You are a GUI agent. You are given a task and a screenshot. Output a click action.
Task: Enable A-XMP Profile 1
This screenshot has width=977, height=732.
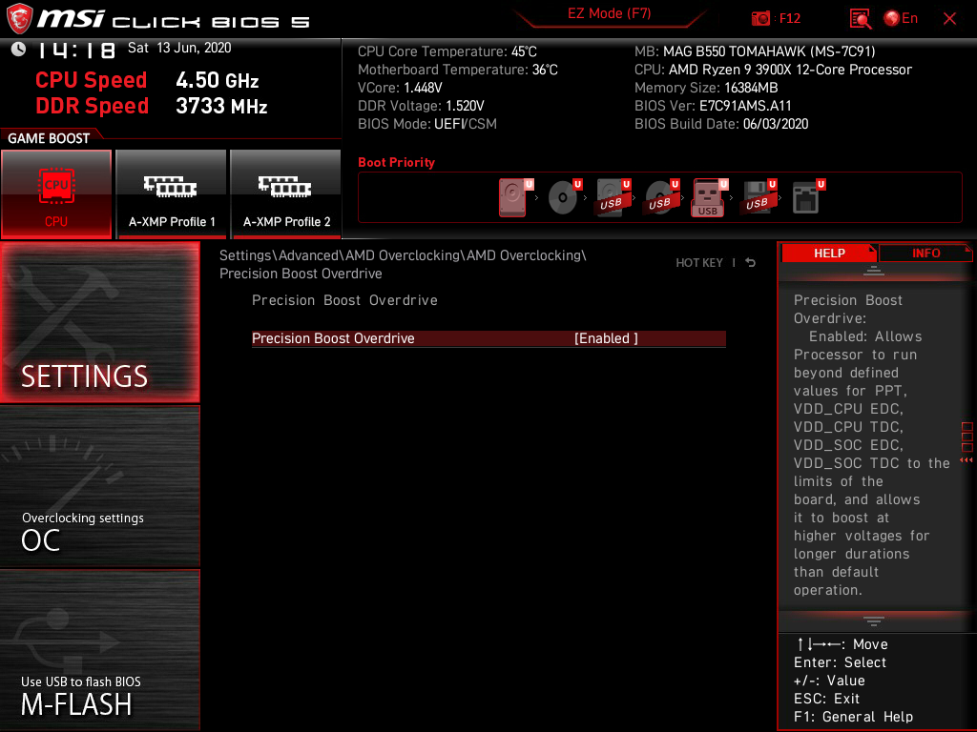(172, 194)
